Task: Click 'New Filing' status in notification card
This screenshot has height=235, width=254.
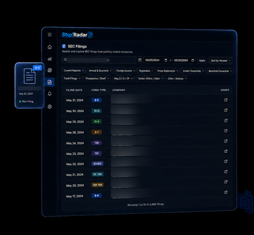Action: pyautogui.click(x=26, y=101)
